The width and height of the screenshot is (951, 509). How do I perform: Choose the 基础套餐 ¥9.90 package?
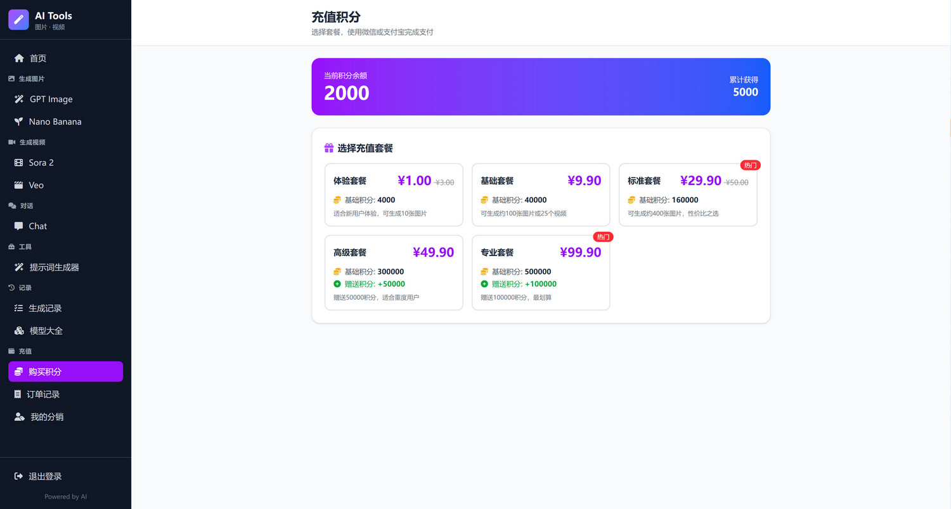coord(541,195)
